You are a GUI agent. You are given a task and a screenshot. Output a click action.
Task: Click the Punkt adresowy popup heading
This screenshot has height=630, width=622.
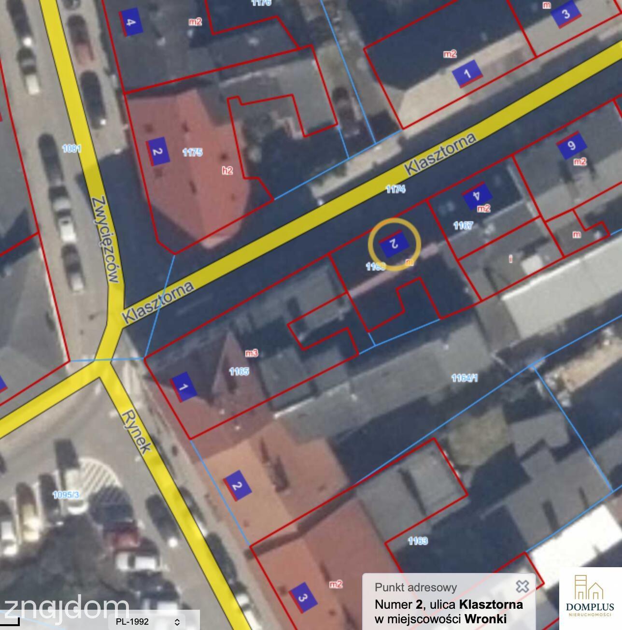[x=416, y=587]
